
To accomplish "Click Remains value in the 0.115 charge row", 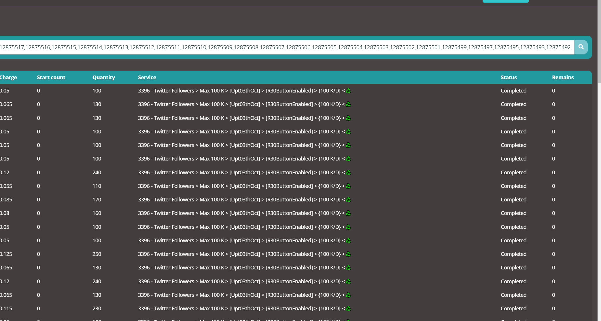I will 553,308.
